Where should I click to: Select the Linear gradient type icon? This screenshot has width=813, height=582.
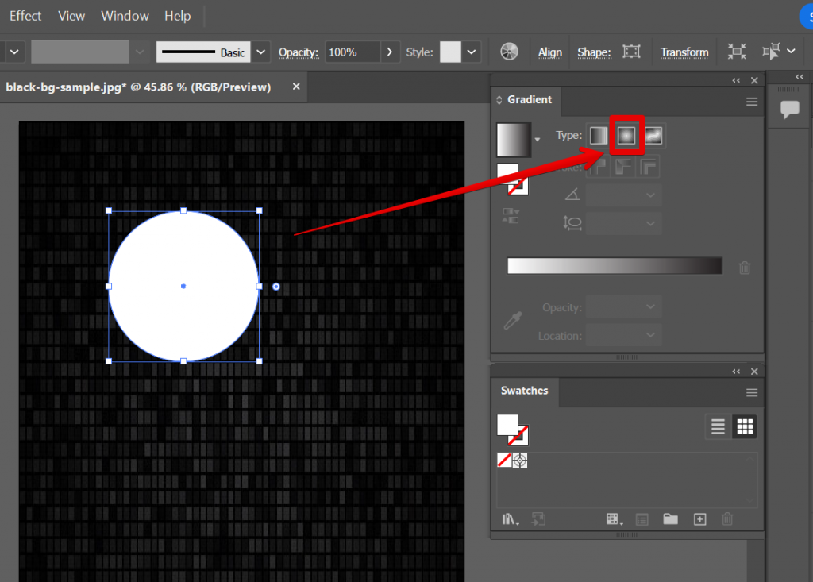click(599, 135)
